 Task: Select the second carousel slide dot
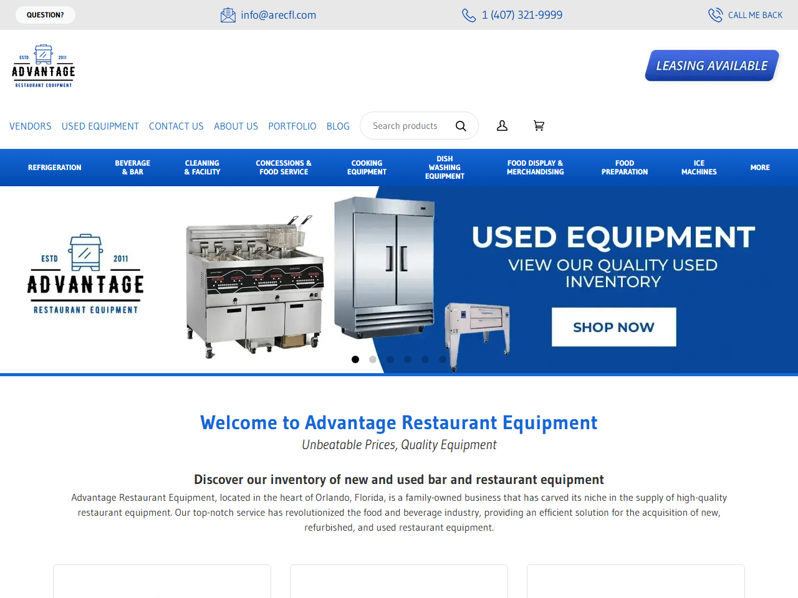click(373, 359)
